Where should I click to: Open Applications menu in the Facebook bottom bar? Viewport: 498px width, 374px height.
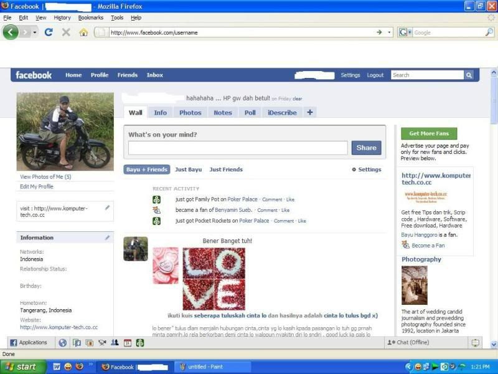point(29,342)
